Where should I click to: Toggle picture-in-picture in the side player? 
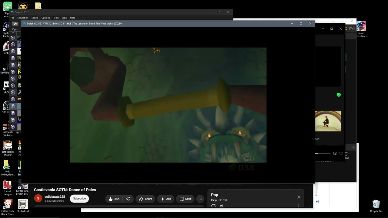335,154
